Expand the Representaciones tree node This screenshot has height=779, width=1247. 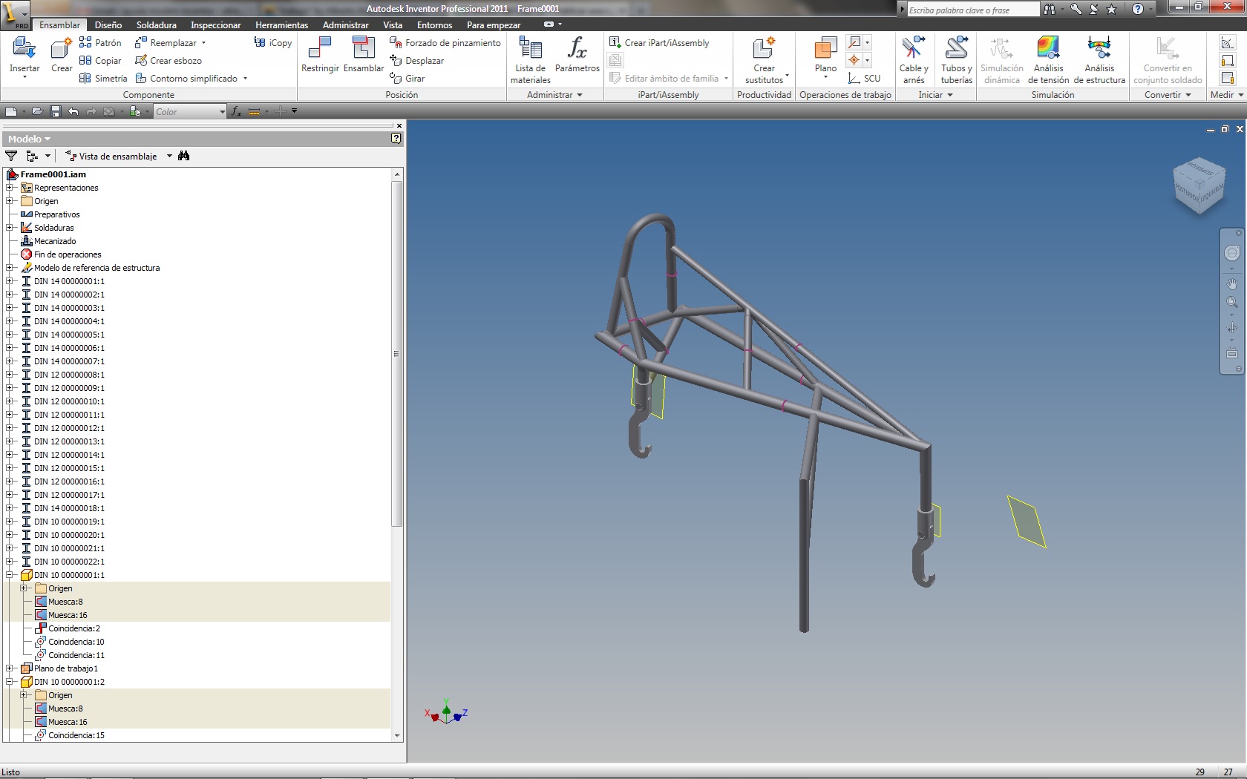[x=9, y=188]
